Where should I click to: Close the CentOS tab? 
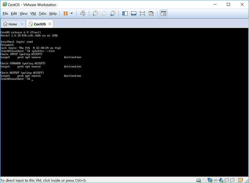point(50,24)
